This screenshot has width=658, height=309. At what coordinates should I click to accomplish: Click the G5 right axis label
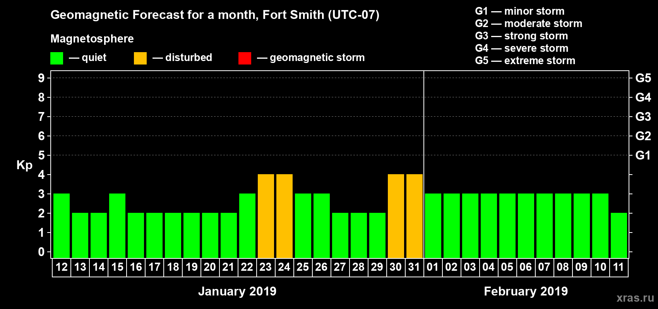[x=643, y=78]
